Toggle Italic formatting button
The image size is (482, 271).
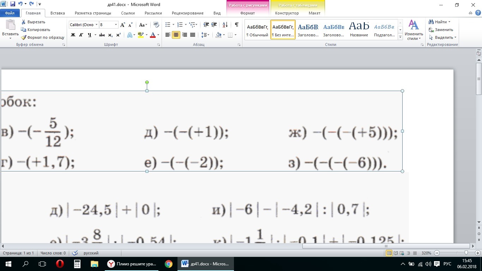click(x=81, y=35)
